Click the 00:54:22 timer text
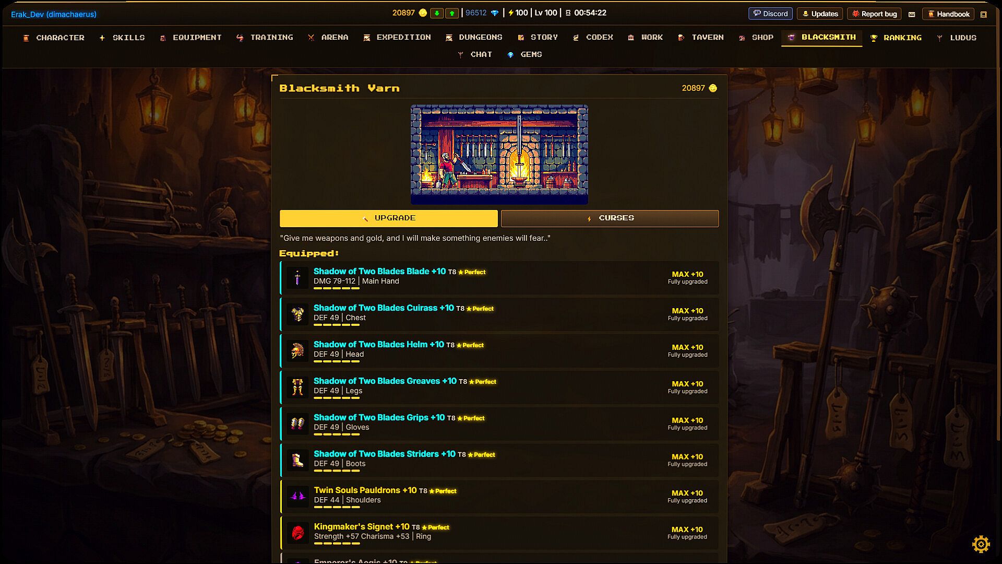This screenshot has height=564, width=1002. [x=590, y=13]
